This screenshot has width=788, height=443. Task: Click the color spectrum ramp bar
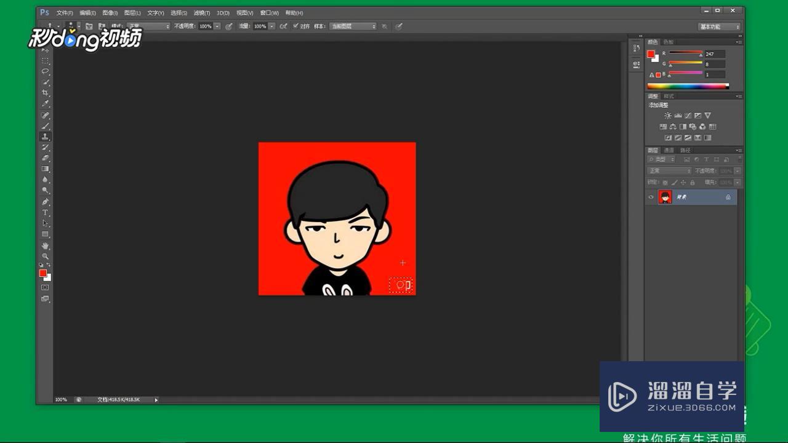coord(688,86)
